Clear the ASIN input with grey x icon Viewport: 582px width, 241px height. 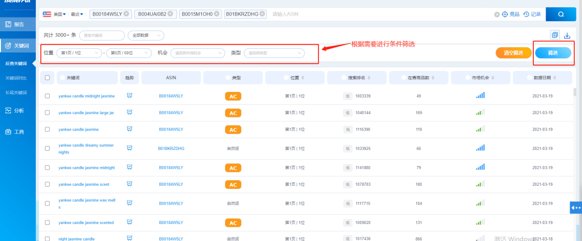point(497,14)
